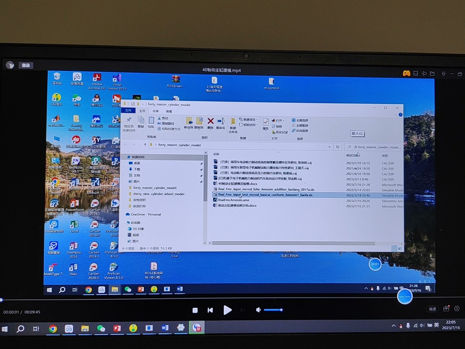Open the address bar history dropdown

(329, 147)
